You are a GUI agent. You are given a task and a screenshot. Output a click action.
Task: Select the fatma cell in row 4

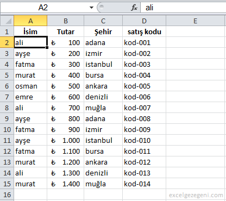(x=30, y=64)
